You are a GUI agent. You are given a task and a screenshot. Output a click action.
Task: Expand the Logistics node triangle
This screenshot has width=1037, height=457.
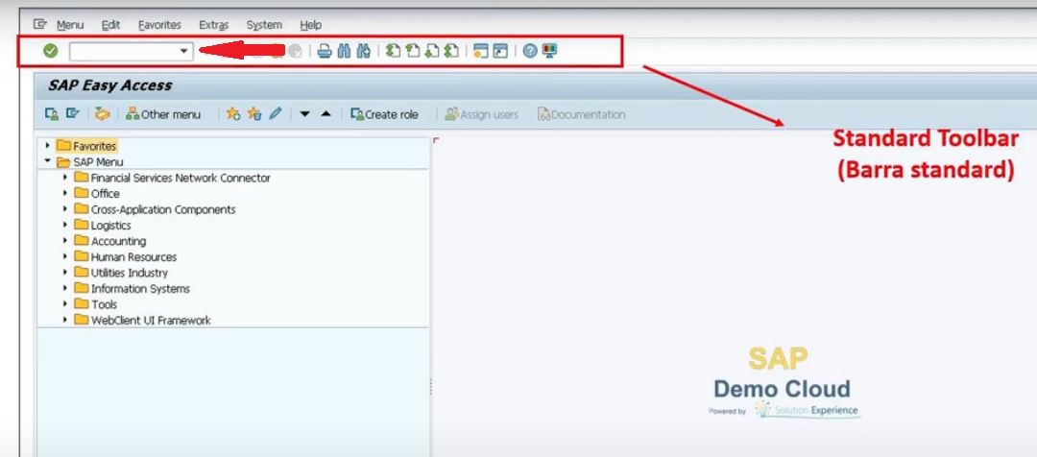pos(65,225)
